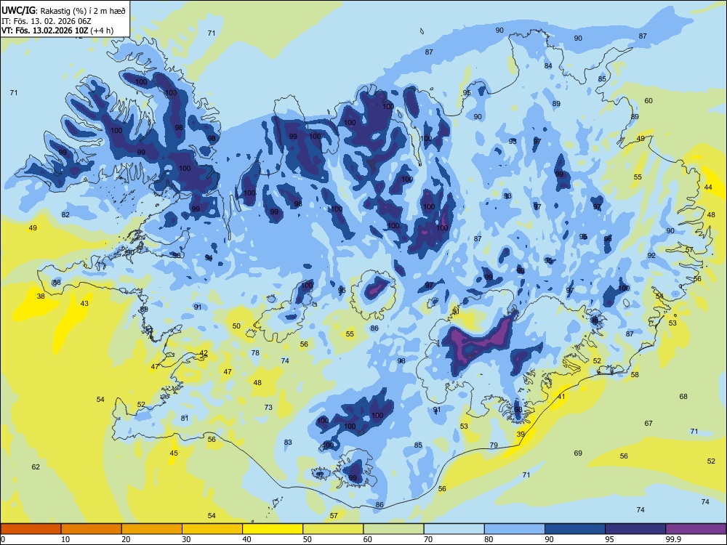Choose the 95–99.9 navy legend swatch

click(635, 529)
